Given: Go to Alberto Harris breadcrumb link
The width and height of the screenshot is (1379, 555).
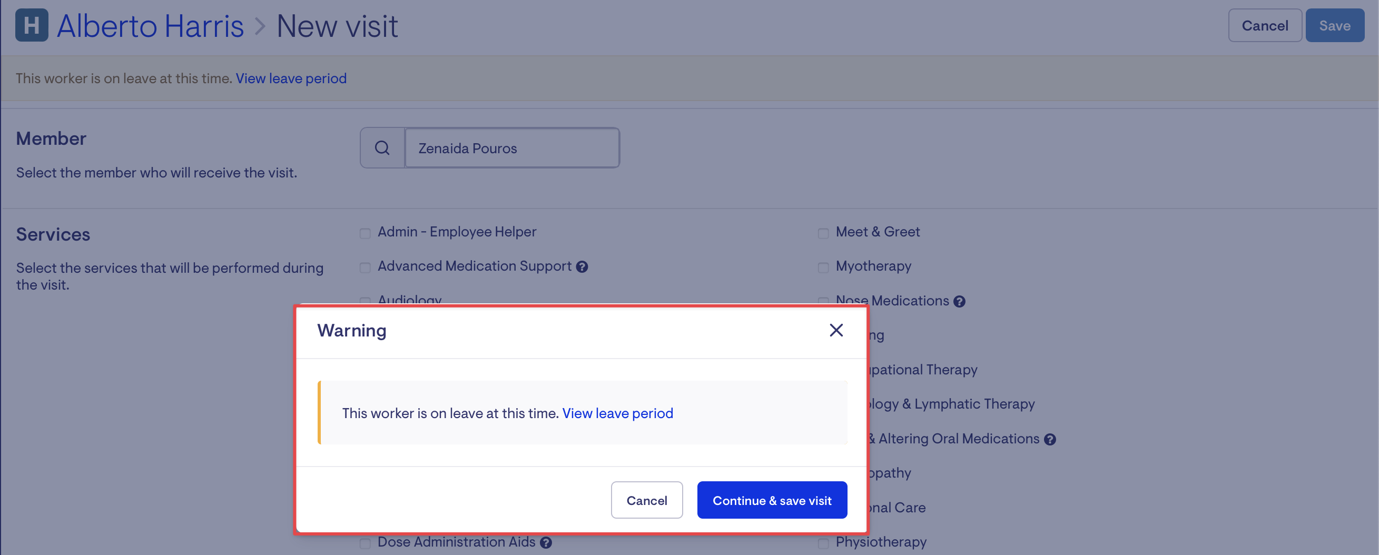Looking at the screenshot, I should 151,26.
